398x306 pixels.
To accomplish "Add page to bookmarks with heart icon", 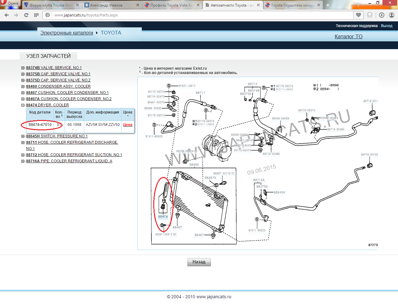I will [359, 15].
